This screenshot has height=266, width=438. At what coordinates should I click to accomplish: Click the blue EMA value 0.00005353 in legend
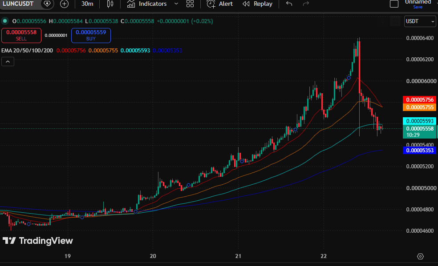167,51
